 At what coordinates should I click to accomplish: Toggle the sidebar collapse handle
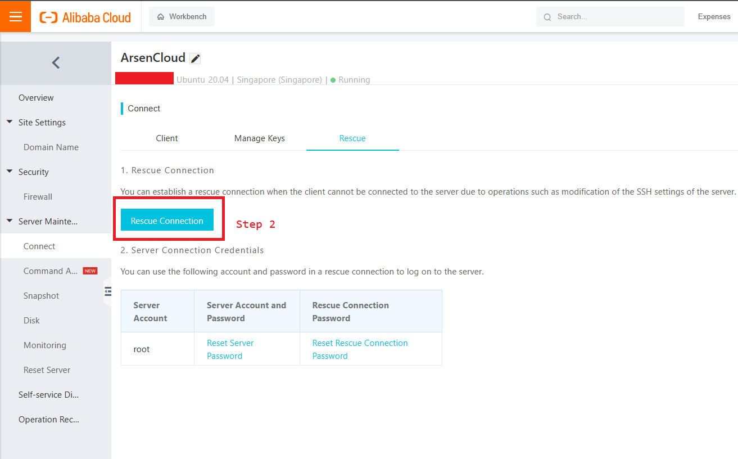pyautogui.click(x=107, y=291)
